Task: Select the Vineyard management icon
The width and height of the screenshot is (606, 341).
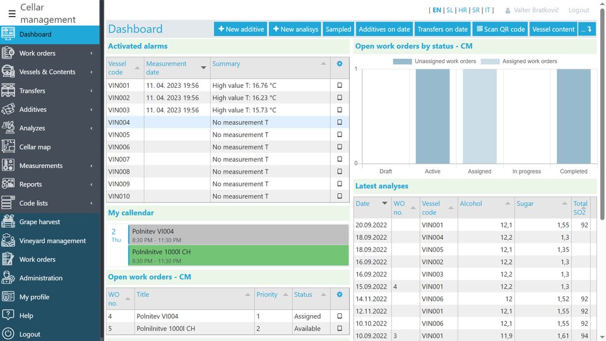Action: [8, 241]
